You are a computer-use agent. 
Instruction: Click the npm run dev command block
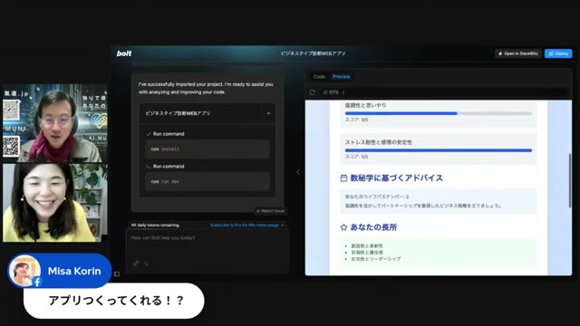point(208,181)
